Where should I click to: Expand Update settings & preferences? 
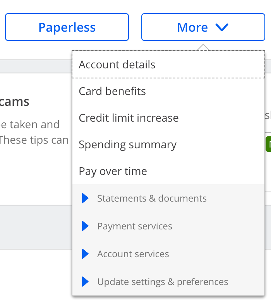tap(163, 282)
